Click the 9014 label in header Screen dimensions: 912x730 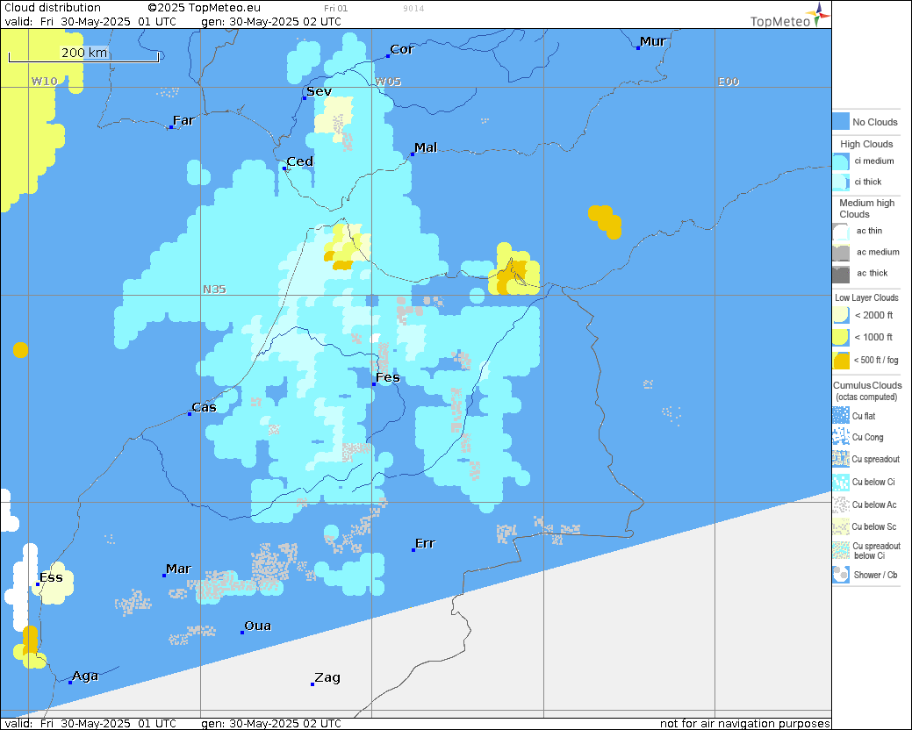point(413,8)
